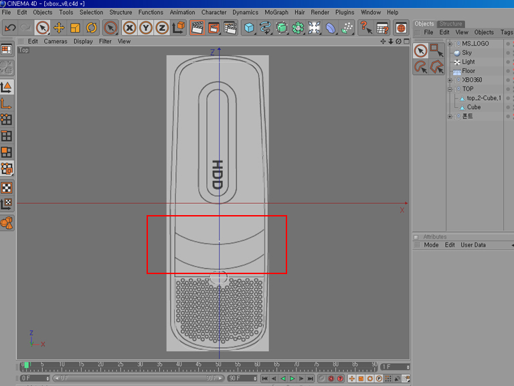Open the File menu in main menu bar
This screenshot has width=514, height=386.
[x=6, y=12]
